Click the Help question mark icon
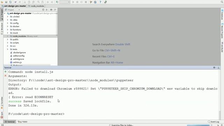Image resolution: width=224 pixels, height=126 pixels. click(x=100, y=2)
